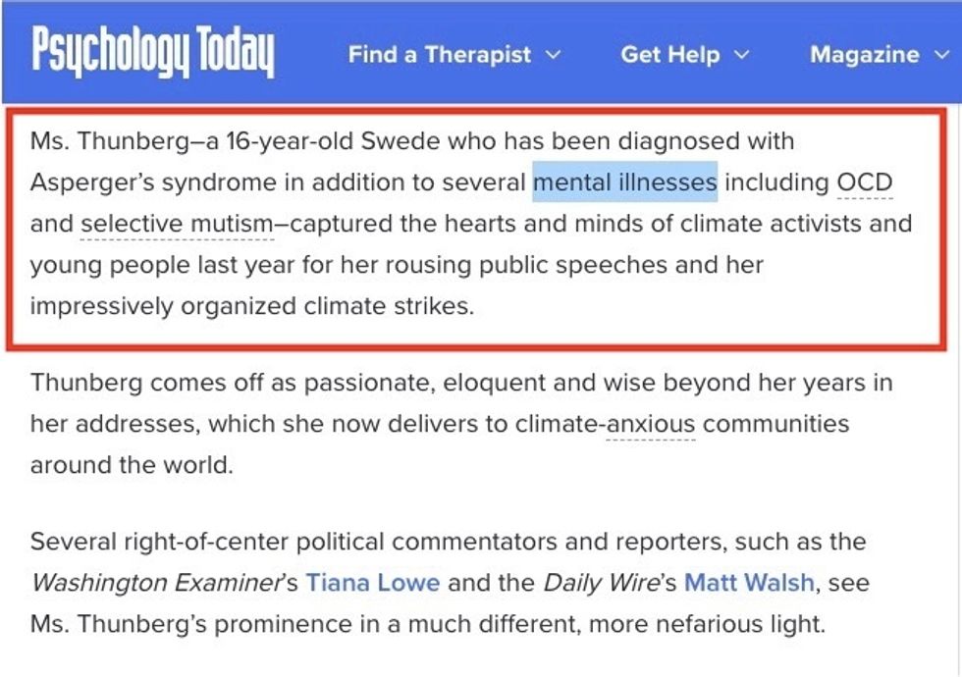
Task: Click the highlighted "mental illnesses" text
Action: click(624, 182)
